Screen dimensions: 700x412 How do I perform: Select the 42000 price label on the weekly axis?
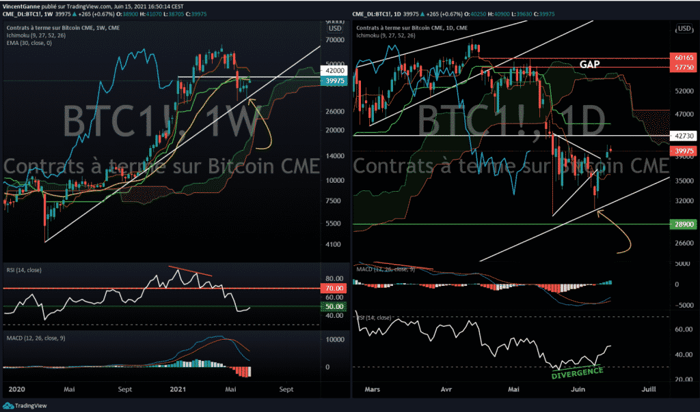pyautogui.click(x=335, y=70)
